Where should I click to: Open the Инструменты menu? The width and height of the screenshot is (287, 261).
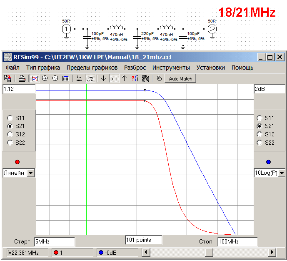click(171, 68)
